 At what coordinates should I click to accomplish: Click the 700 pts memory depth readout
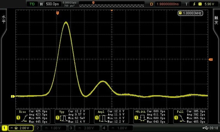[x=69, y=5]
